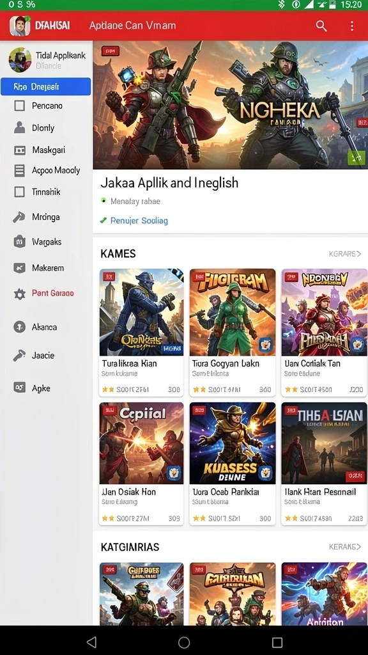Toggle the green radio dot by Menatay rabae

coord(103,201)
